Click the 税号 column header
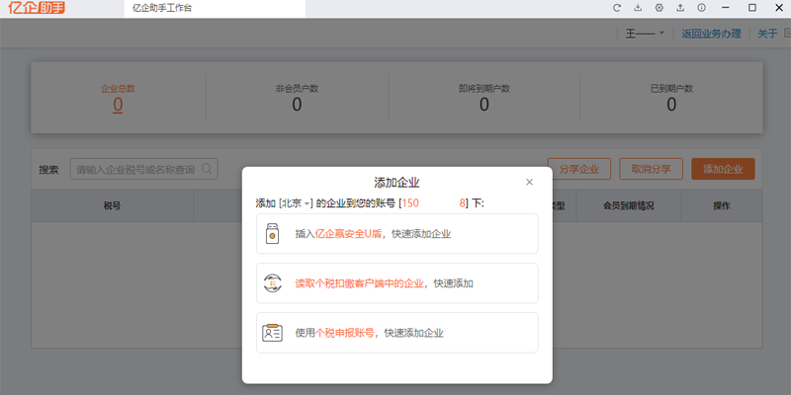791x395 pixels. tap(112, 205)
